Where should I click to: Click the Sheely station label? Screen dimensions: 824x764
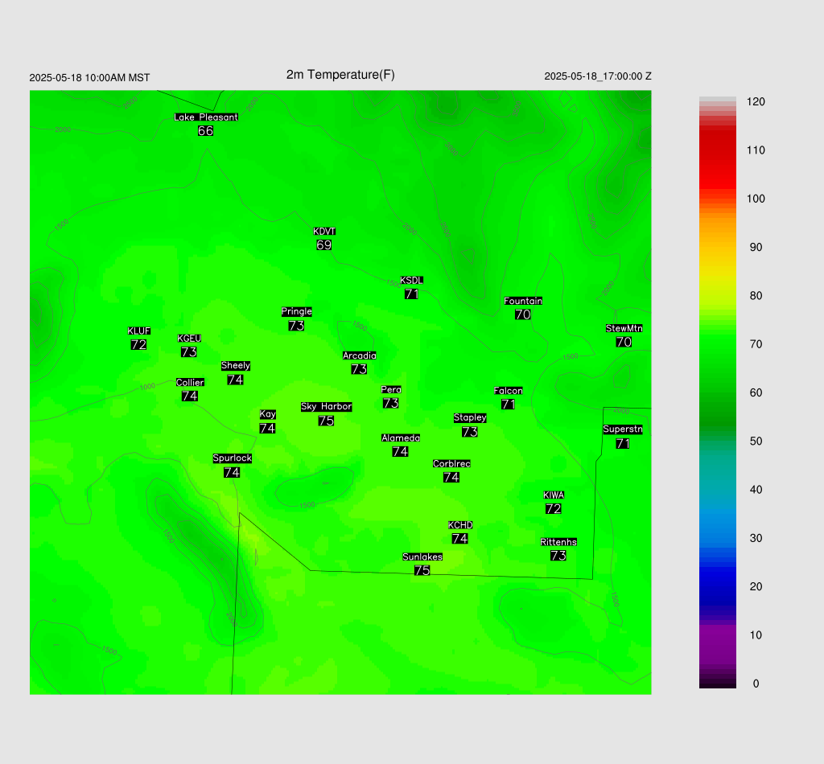(236, 365)
